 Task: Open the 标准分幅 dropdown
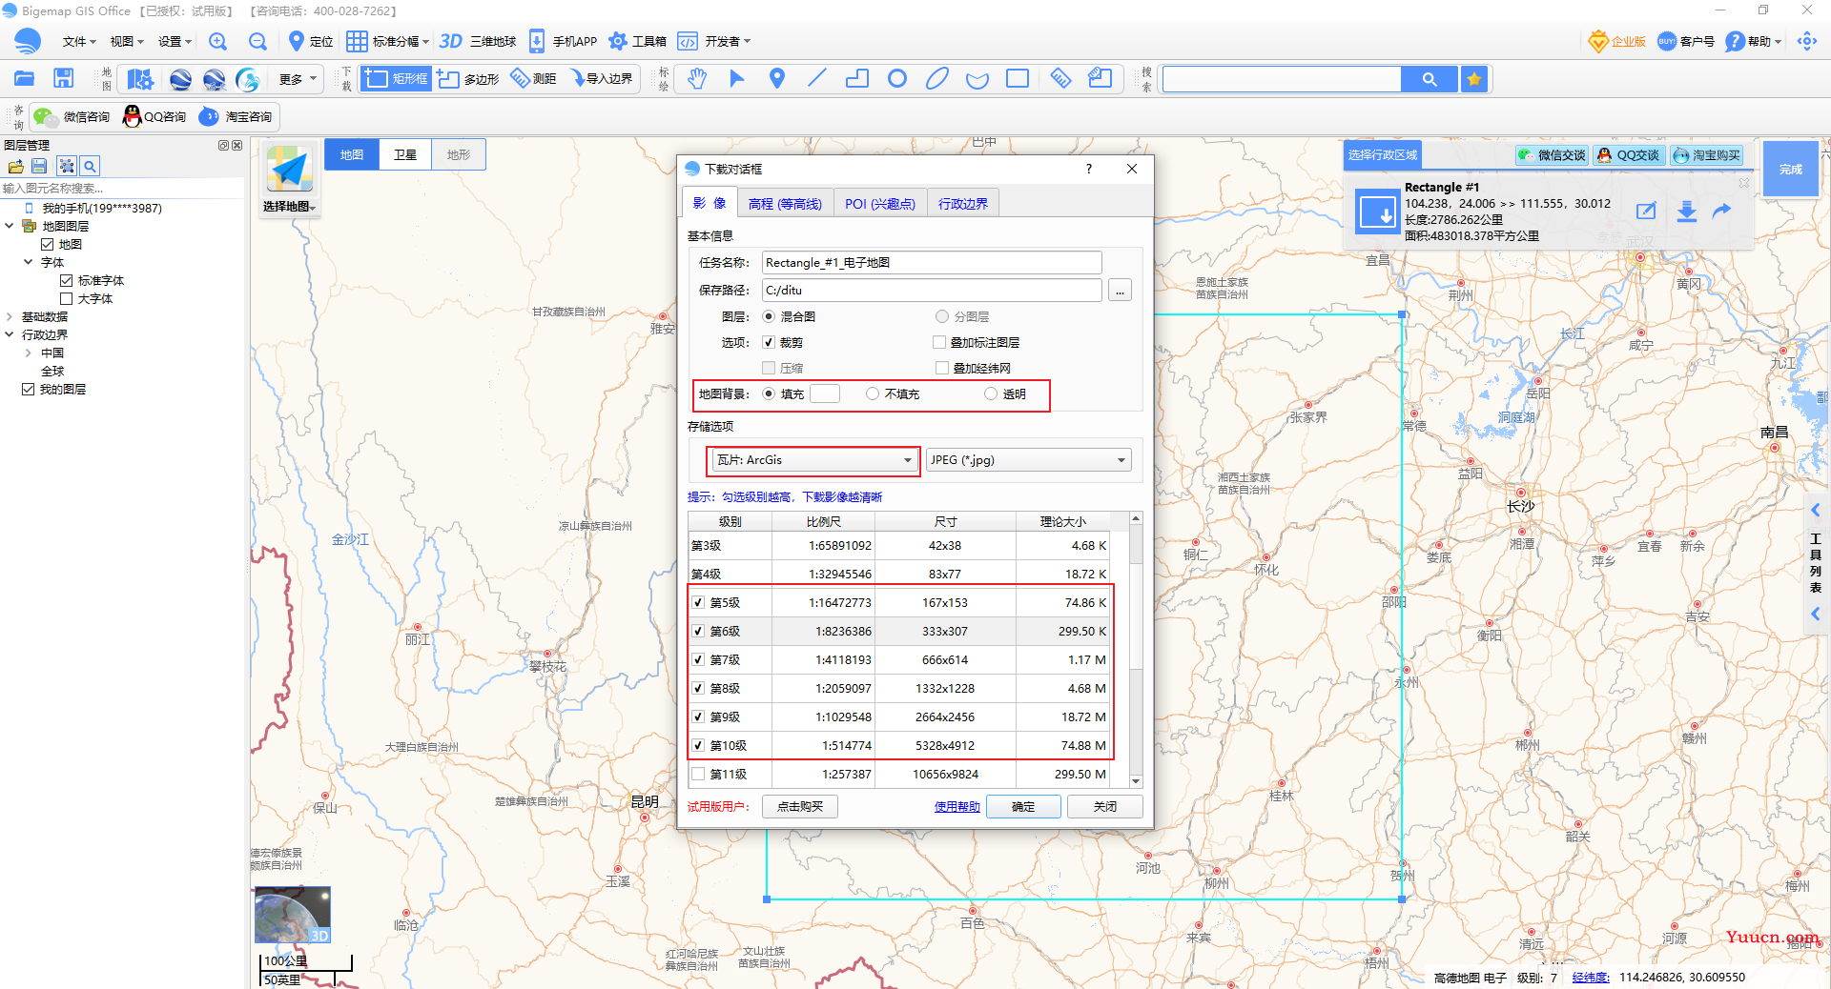pyautogui.click(x=387, y=42)
